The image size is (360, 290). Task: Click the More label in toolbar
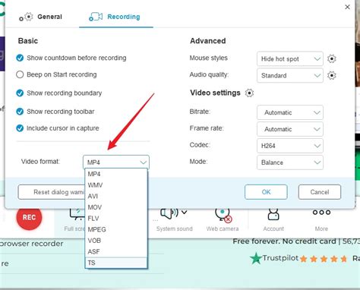point(321,229)
